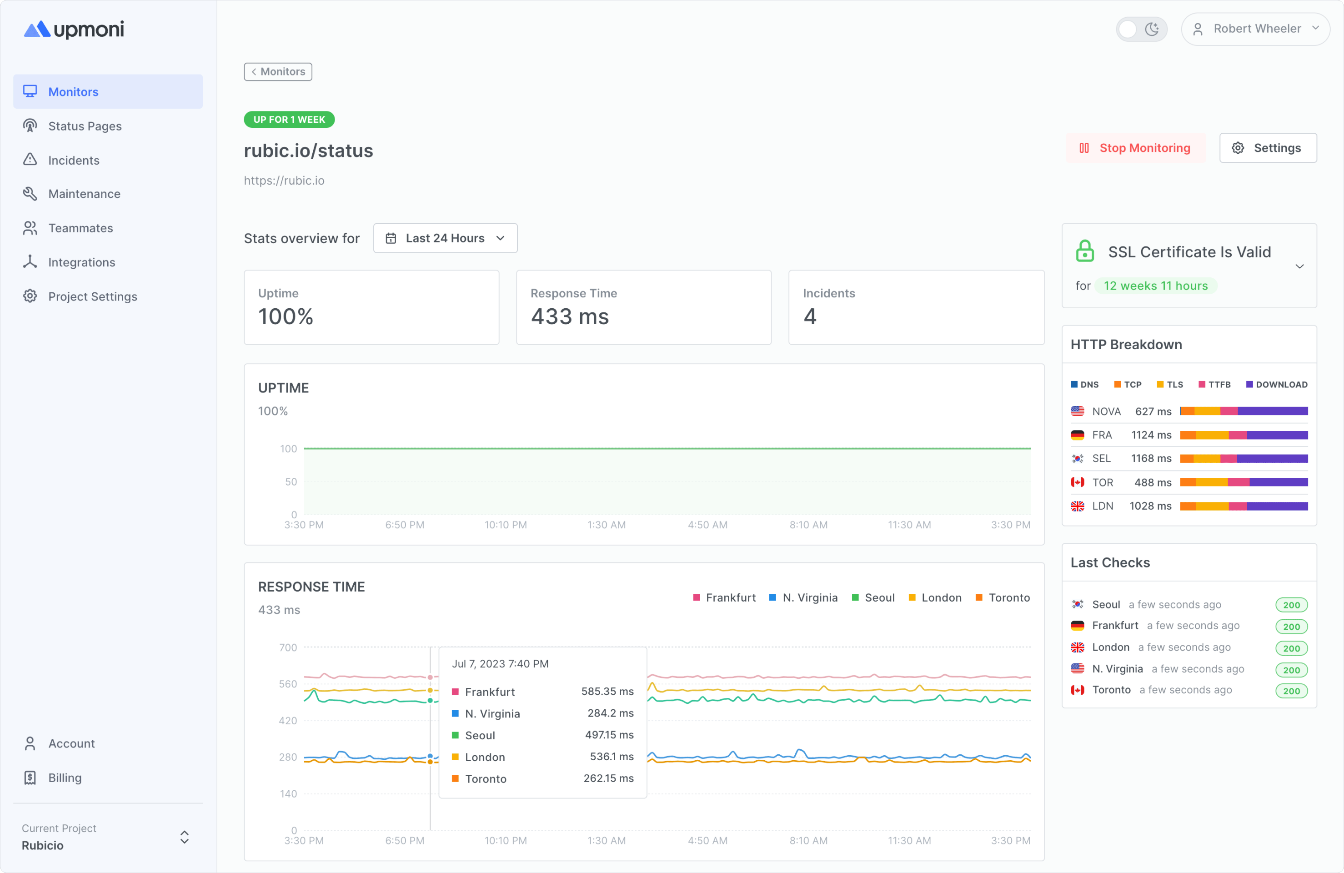Image resolution: width=1344 pixels, height=873 pixels.
Task: Go back via Monitors breadcrumb button
Action: pos(278,72)
